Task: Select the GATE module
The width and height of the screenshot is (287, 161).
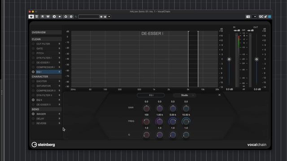Action: pos(40,49)
